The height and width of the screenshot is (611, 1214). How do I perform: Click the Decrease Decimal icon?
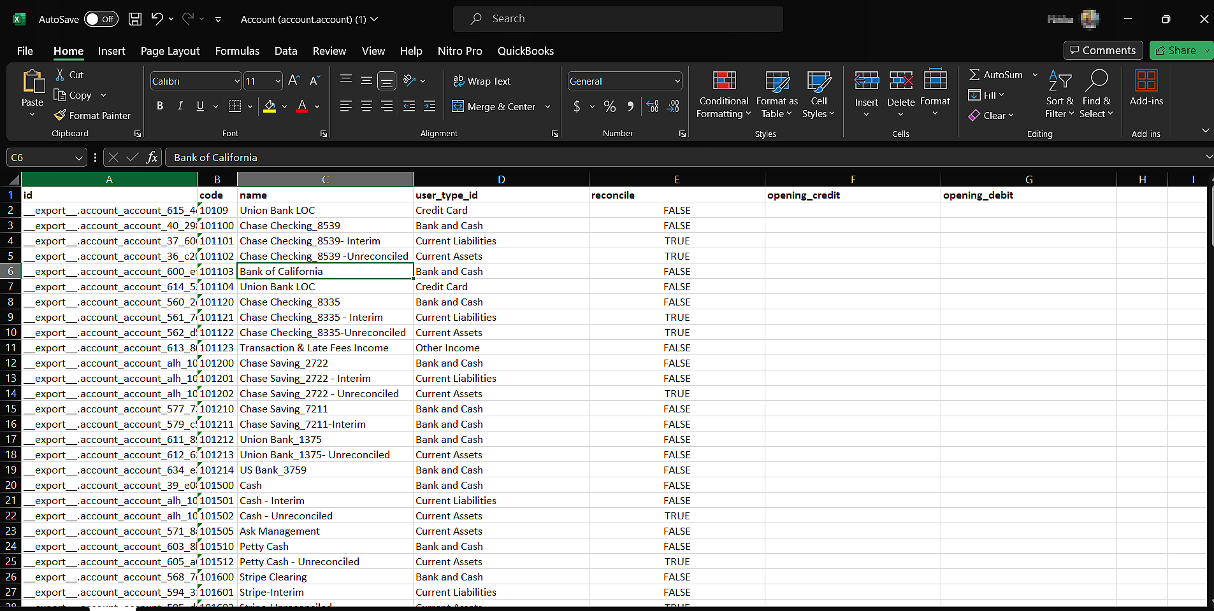tap(674, 106)
